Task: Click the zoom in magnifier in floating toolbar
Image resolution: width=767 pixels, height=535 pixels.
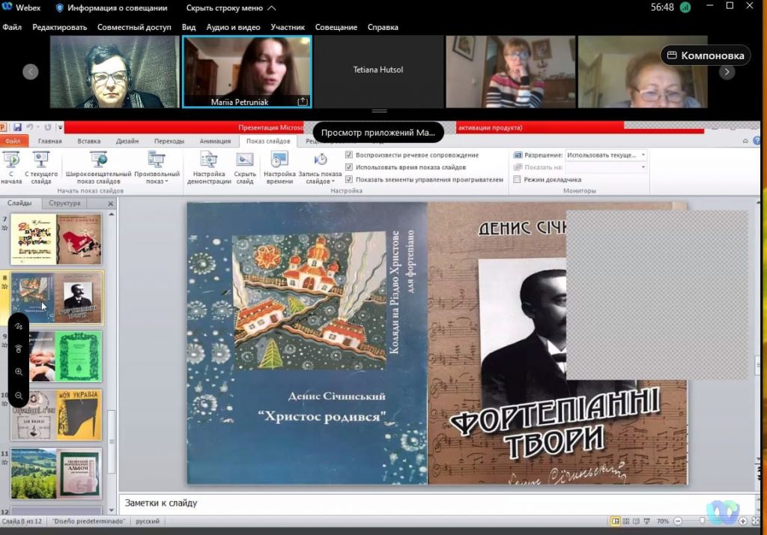Action: coord(19,372)
